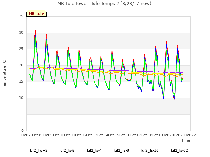Click the MB_tule label badge
210x157 pixels.
point(36,13)
